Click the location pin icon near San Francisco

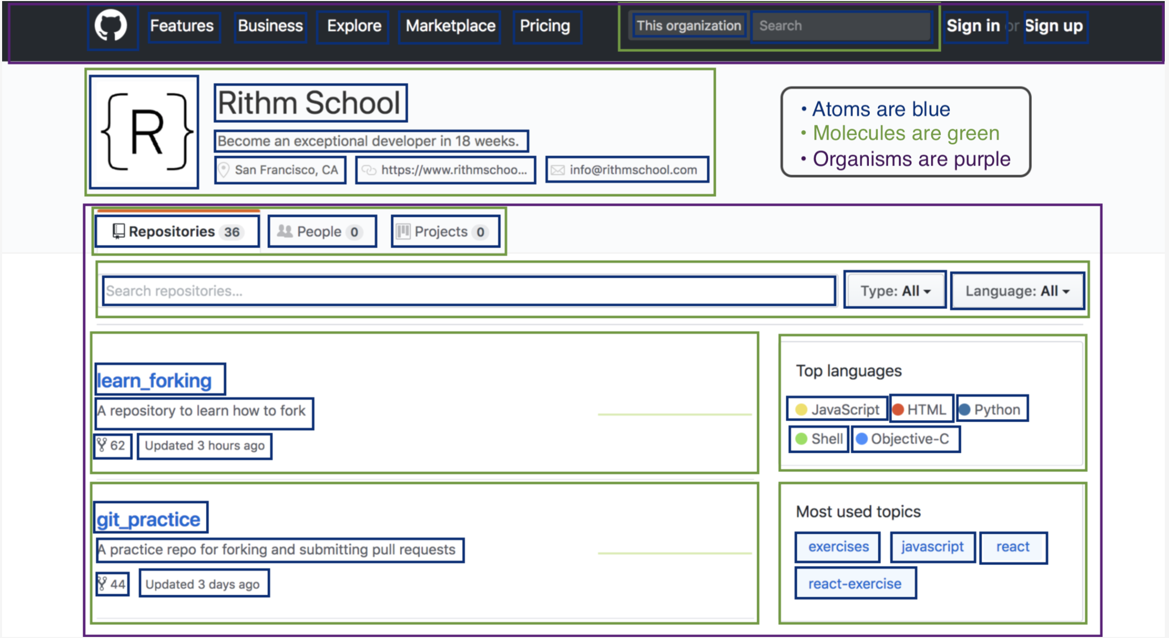[224, 170]
